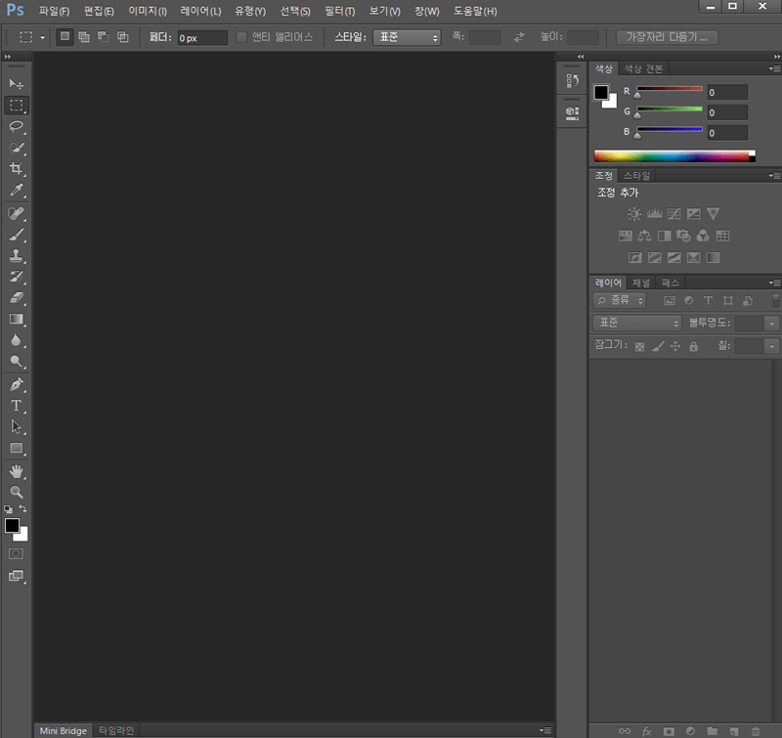
Task: Select the Pen tool
Action: [x=16, y=384]
